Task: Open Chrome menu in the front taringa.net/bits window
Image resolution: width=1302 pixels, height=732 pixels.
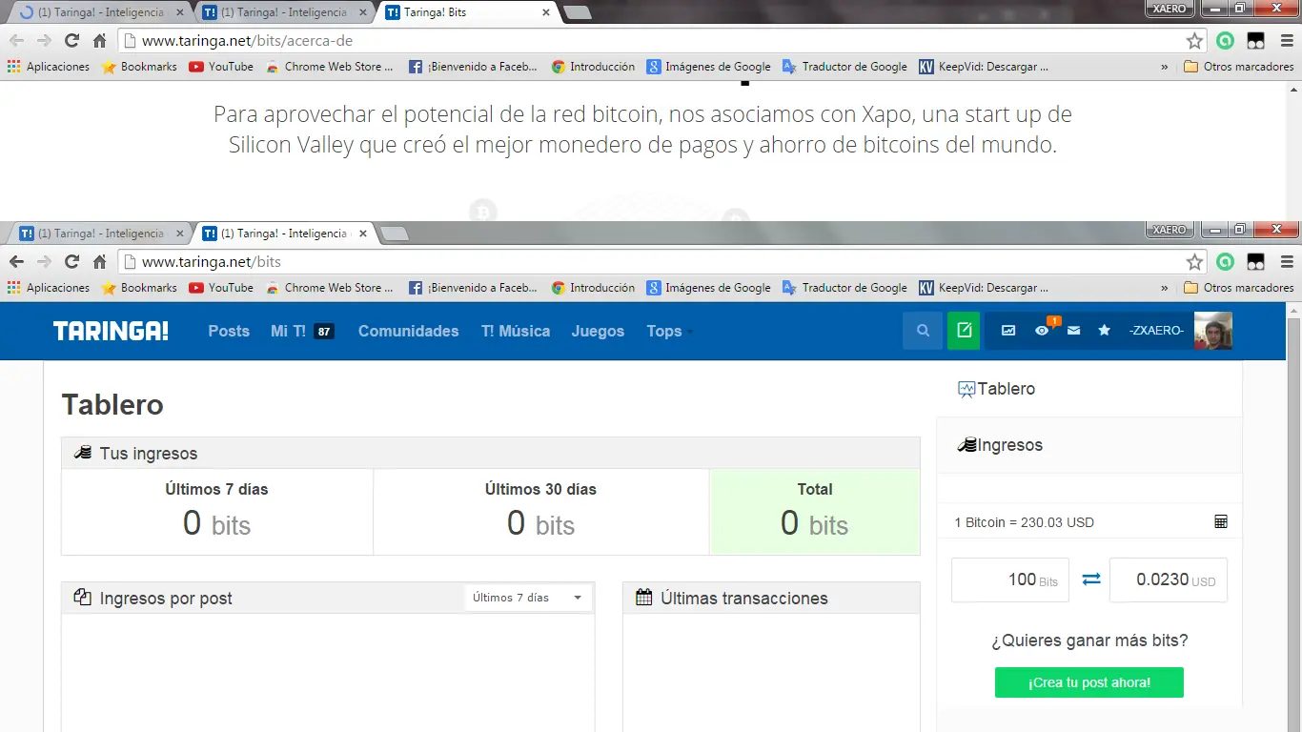Action: pos(1287,261)
